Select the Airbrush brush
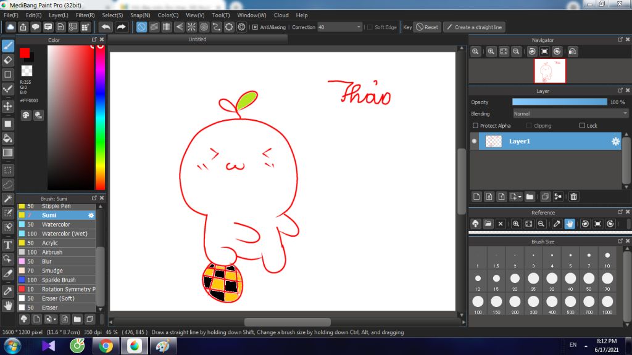Screen dimensions: 632x355 [x=56, y=252]
